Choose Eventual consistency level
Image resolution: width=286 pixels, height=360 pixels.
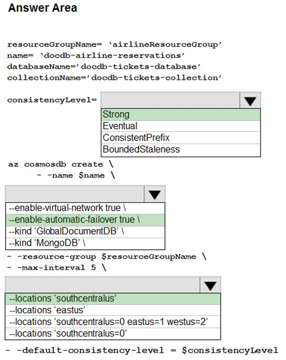click(181, 126)
